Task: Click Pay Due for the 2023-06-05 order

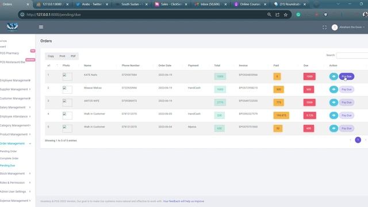Action: coord(346,115)
